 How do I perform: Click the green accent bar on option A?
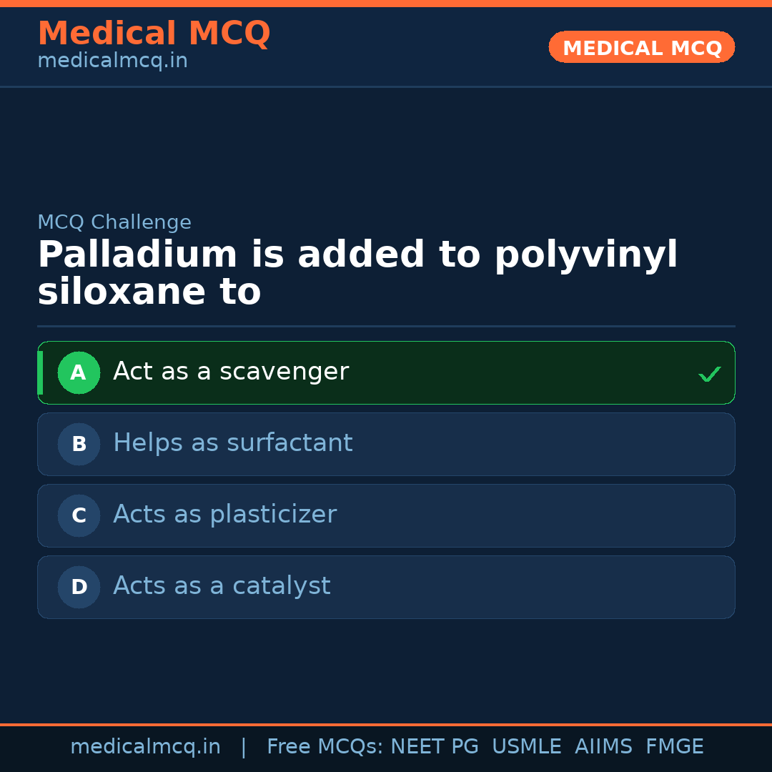(x=40, y=372)
